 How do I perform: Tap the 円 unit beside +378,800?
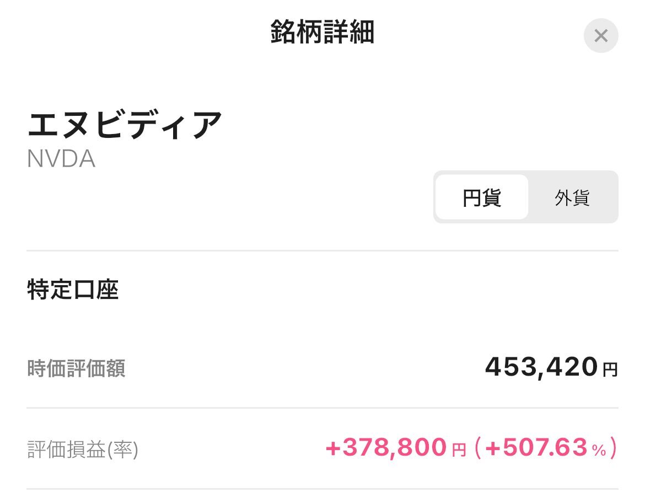(459, 450)
